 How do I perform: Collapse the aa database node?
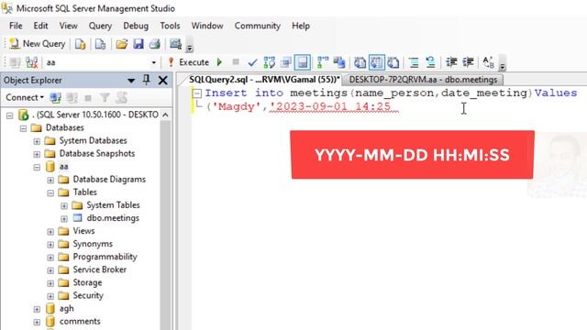(x=37, y=167)
